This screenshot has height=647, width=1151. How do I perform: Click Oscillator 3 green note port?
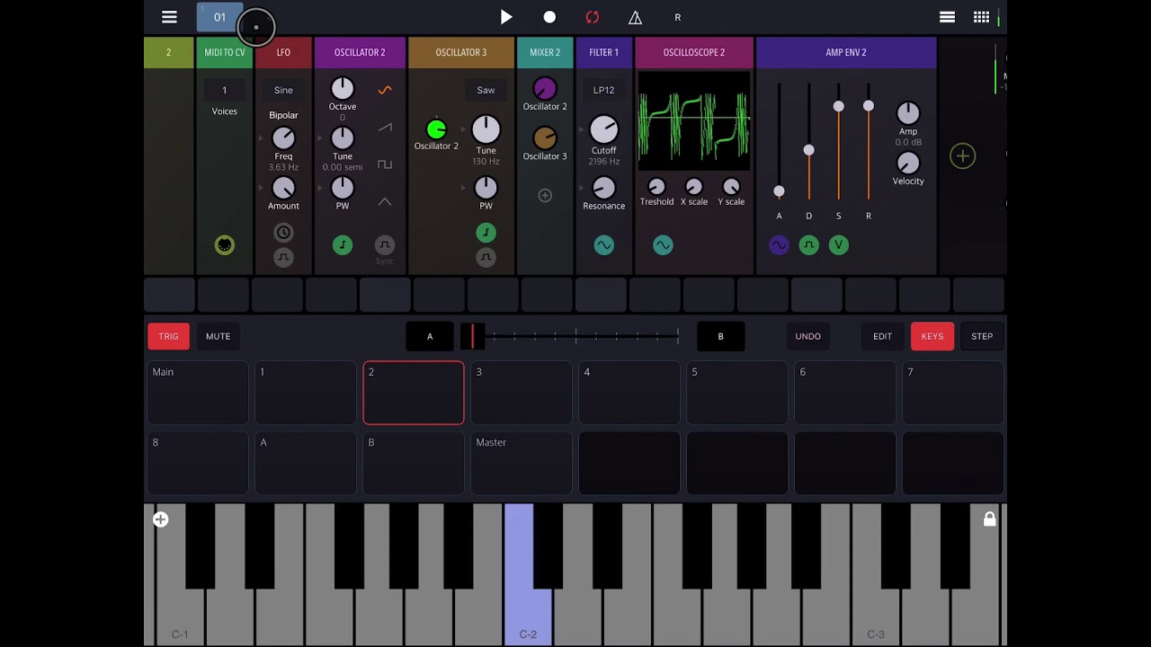(x=486, y=233)
